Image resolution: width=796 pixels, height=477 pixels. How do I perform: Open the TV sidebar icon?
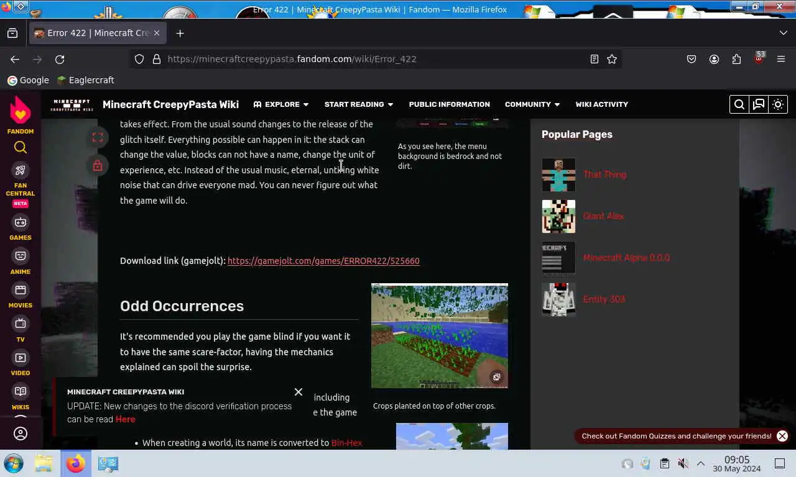21,324
